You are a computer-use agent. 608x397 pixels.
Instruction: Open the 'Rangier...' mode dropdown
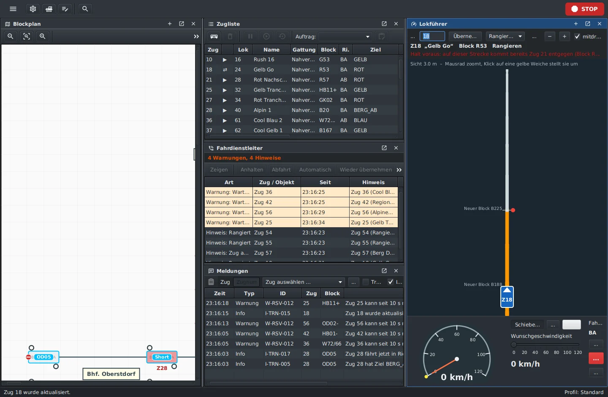click(x=505, y=36)
